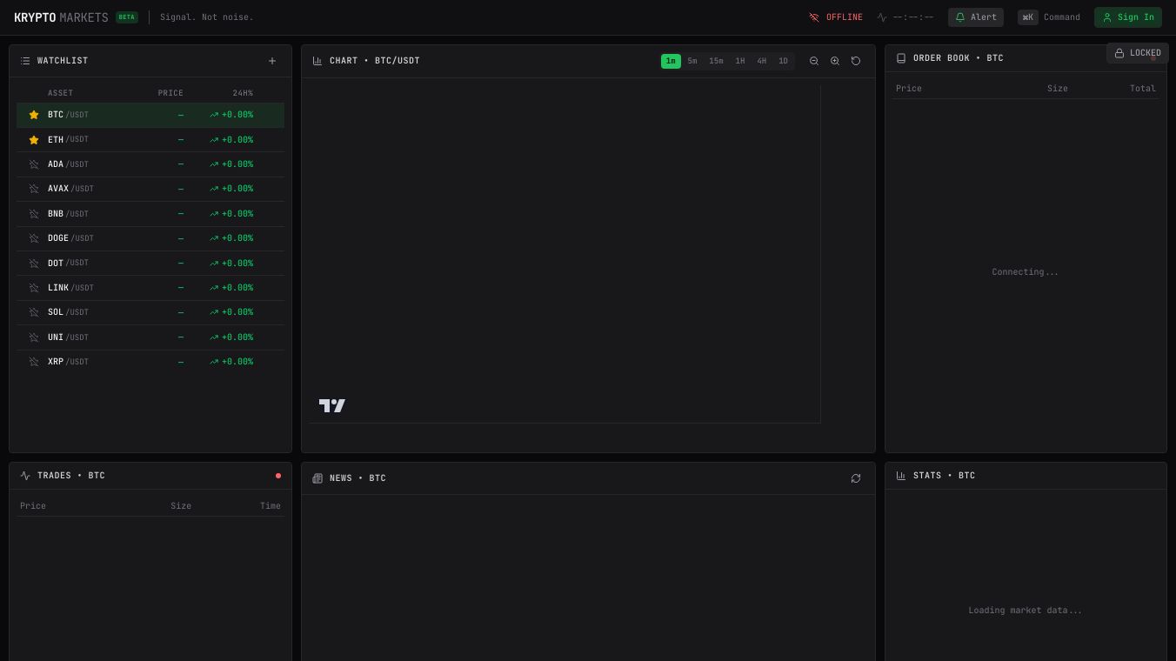1176x661 pixels.
Task: Switch chart timeframe to 5m
Action: click(x=692, y=61)
